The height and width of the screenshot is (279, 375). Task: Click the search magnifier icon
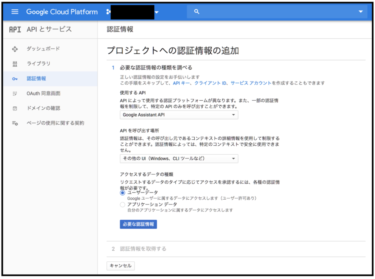[x=197, y=12]
